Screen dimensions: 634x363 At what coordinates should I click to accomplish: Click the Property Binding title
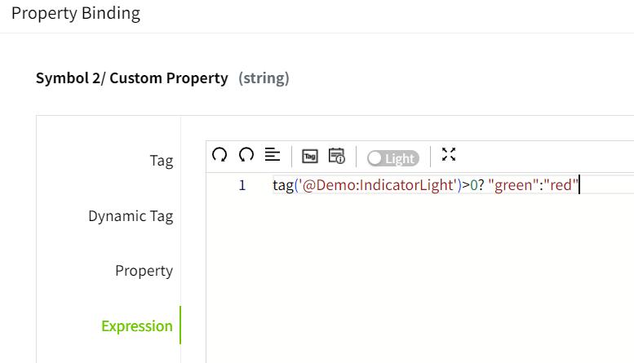coord(76,14)
